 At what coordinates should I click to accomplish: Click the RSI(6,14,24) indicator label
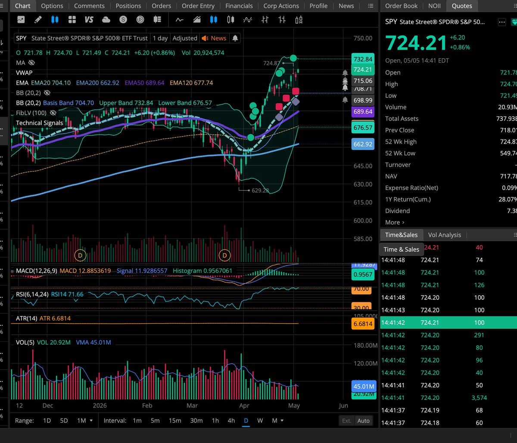click(32, 294)
